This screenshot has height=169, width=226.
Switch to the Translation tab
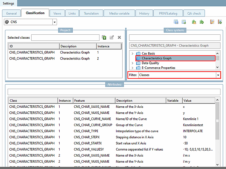[x=91, y=13]
